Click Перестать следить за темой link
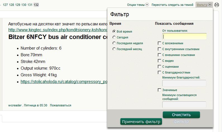The image size is (222, 132). point(172,5)
